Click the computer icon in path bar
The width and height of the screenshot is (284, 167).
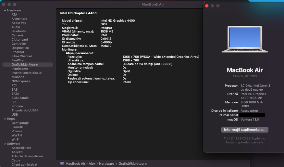pos(62,164)
